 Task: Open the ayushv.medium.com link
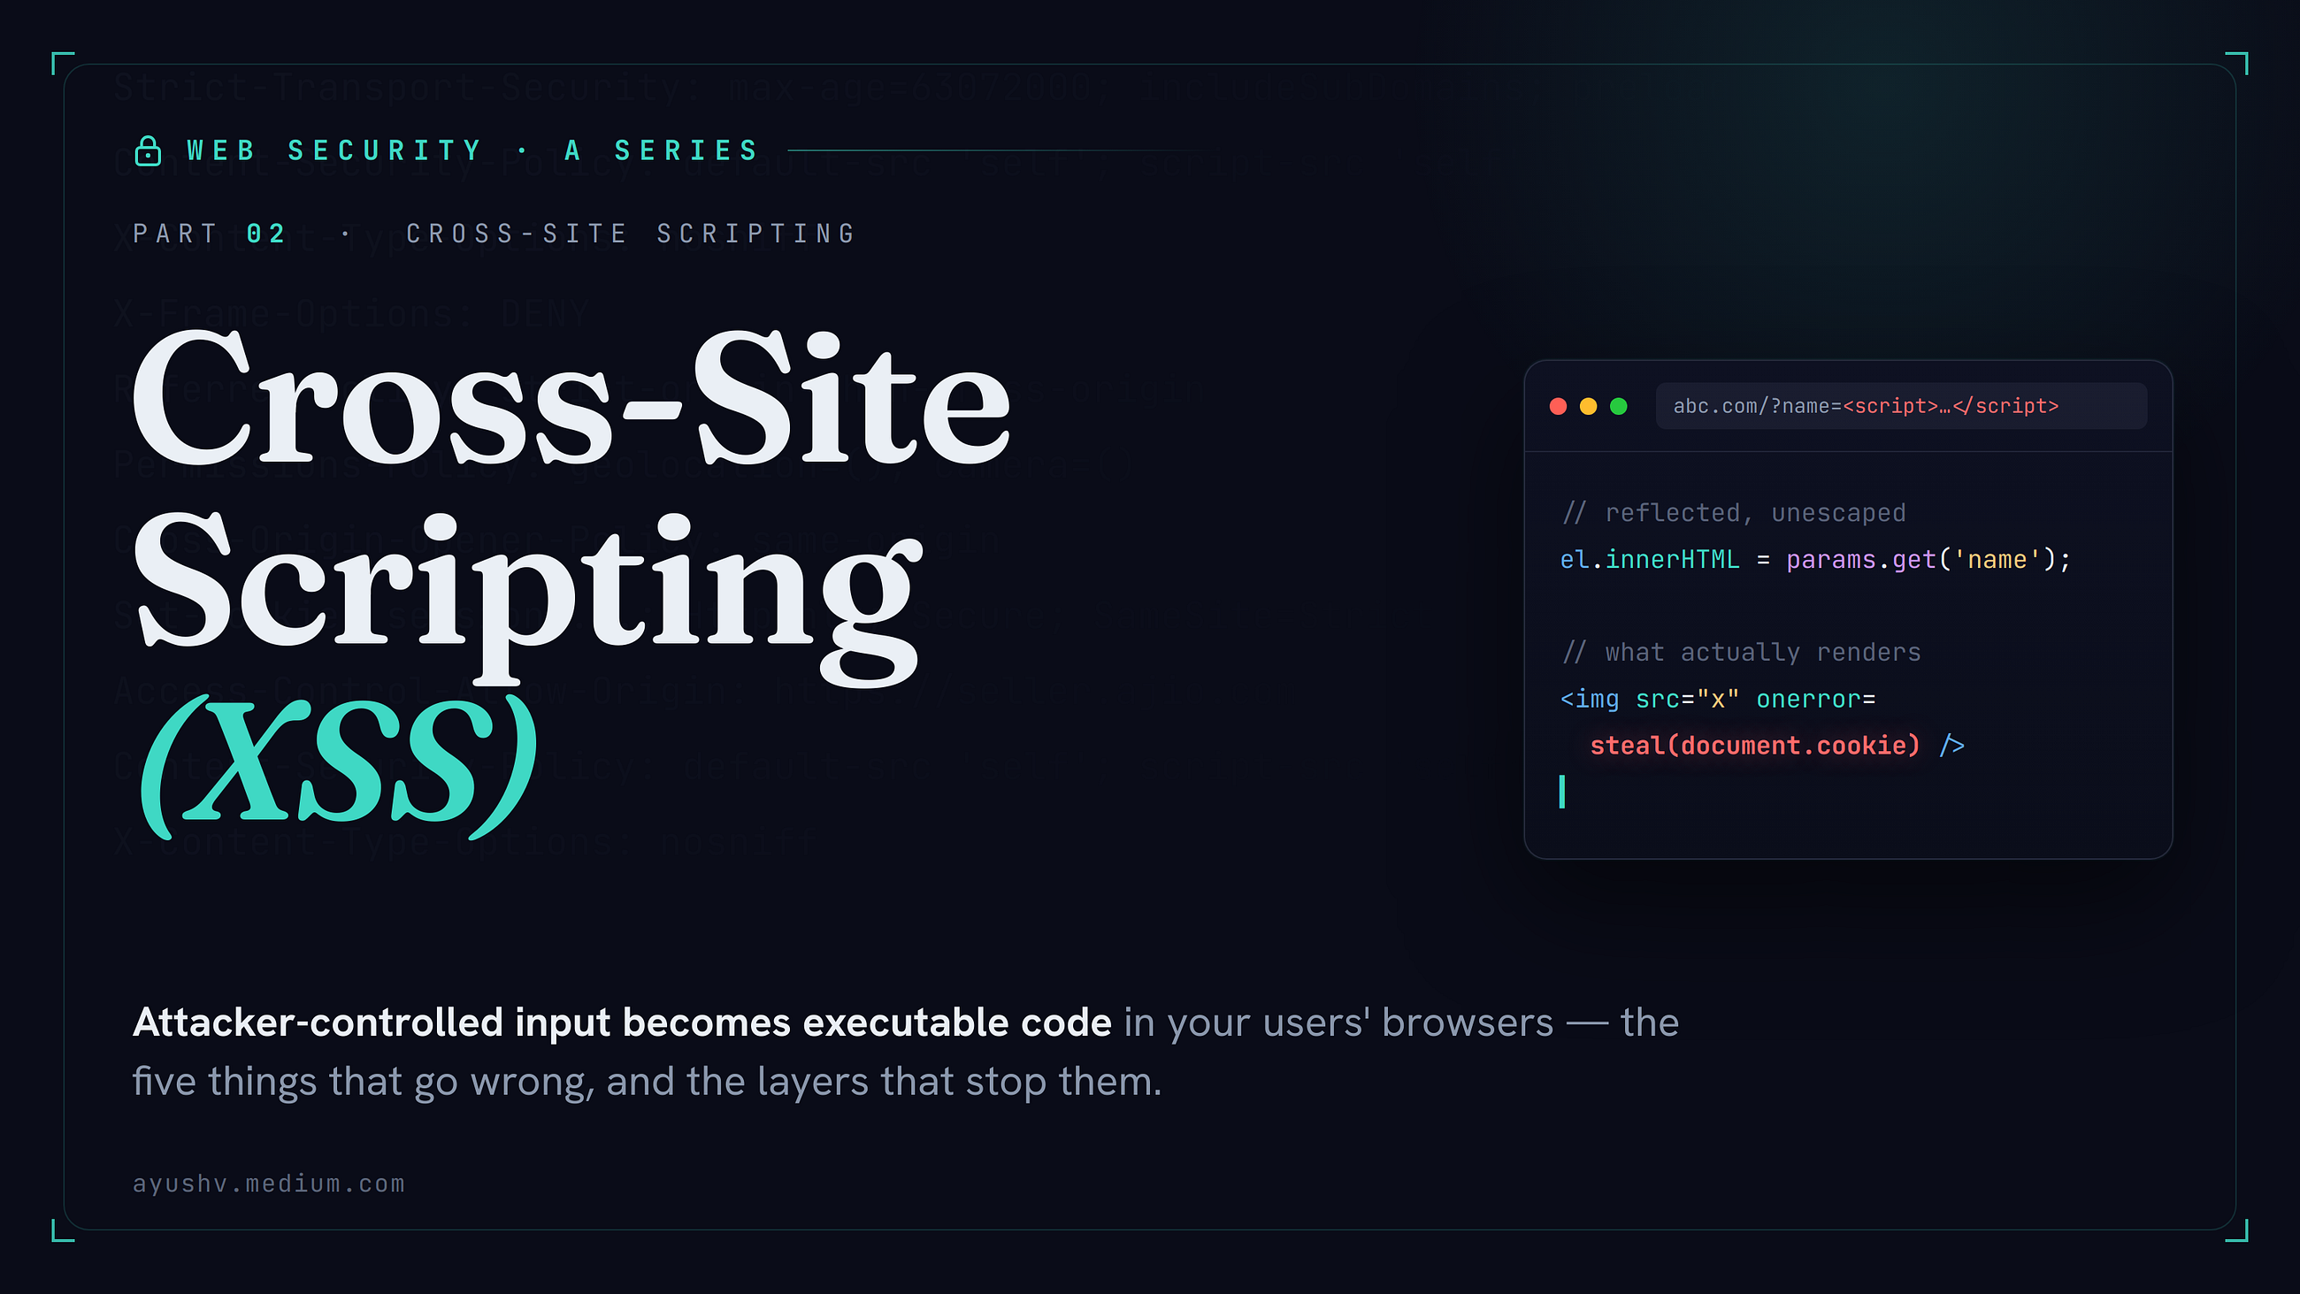click(x=269, y=1184)
